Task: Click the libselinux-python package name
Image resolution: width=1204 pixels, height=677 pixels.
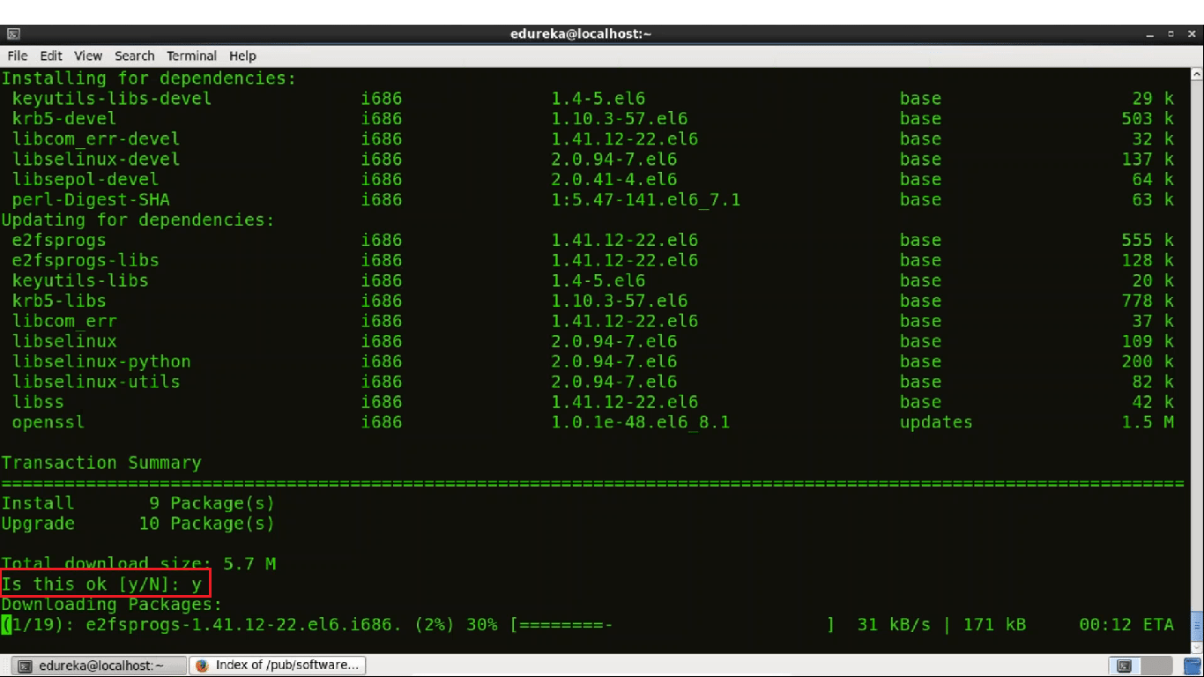Action: pos(101,362)
